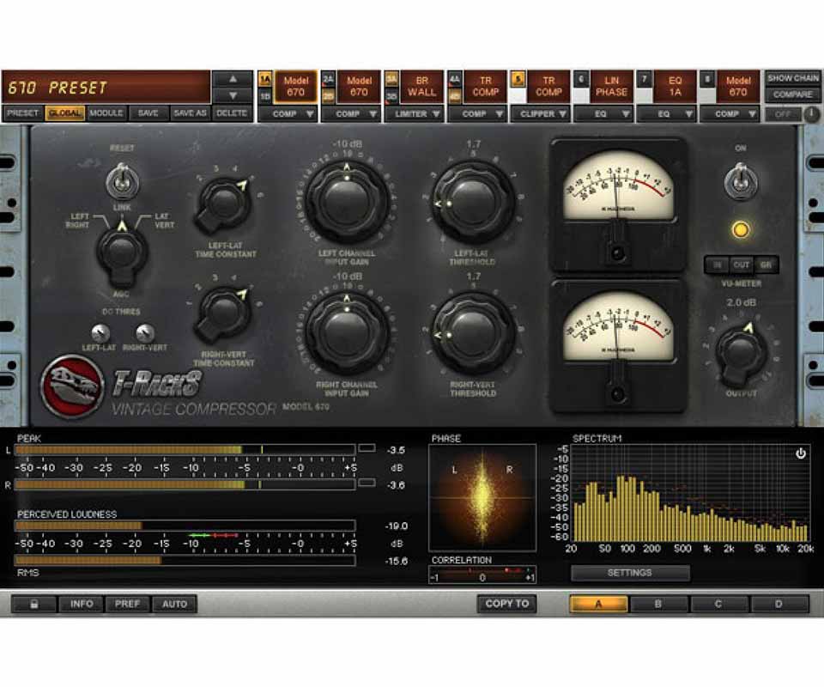Screen dimensions: 824x687
Task: Click the LEFT-LAT time constant knob
Action: (224, 205)
